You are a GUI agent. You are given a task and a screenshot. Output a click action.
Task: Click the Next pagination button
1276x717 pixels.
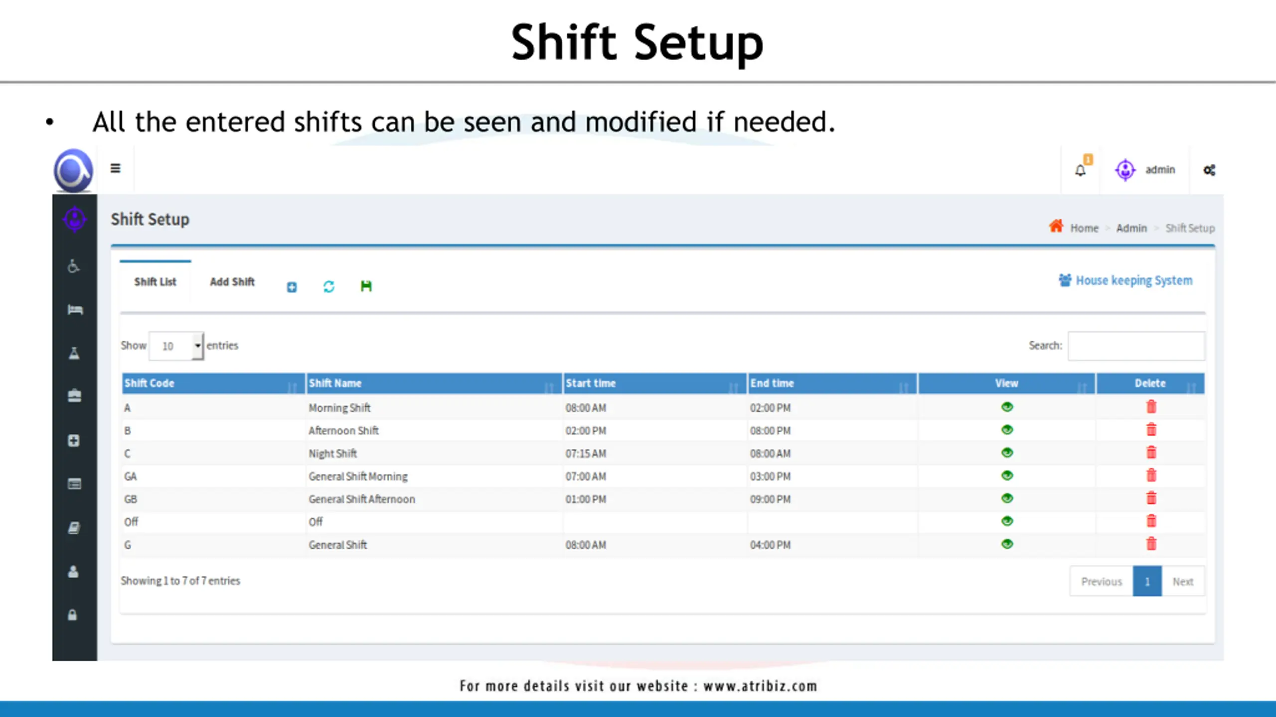point(1183,582)
